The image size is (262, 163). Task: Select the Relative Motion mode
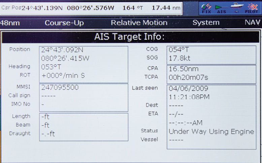coord(139,23)
